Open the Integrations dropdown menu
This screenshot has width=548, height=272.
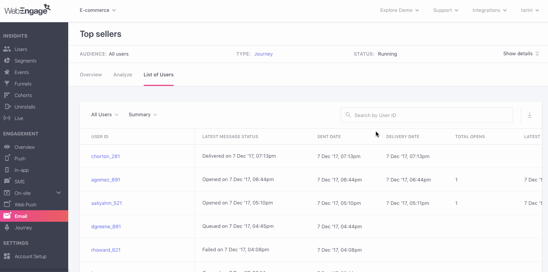coord(489,10)
